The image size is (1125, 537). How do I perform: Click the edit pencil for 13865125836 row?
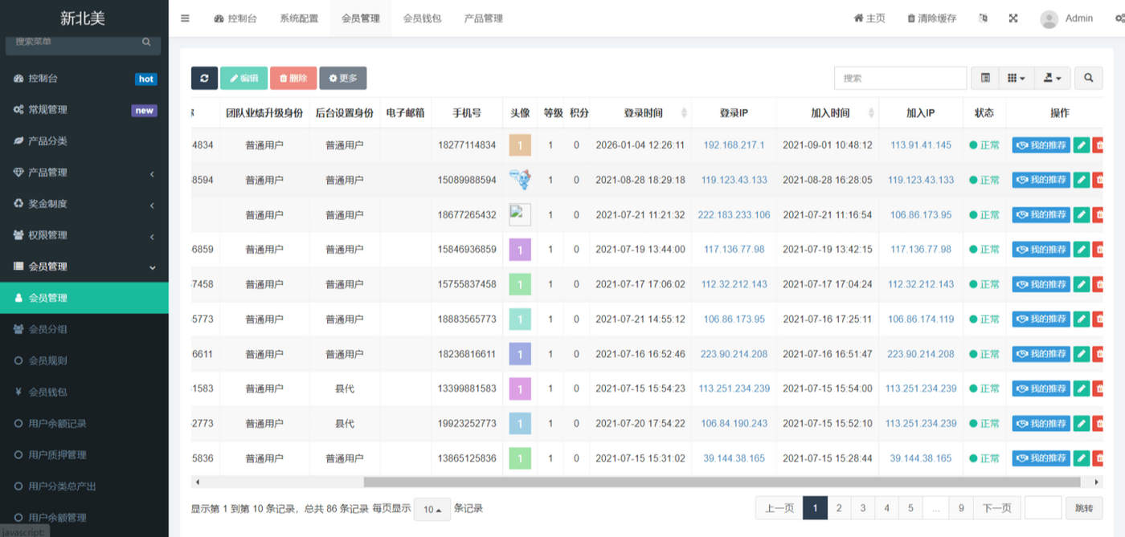point(1082,458)
